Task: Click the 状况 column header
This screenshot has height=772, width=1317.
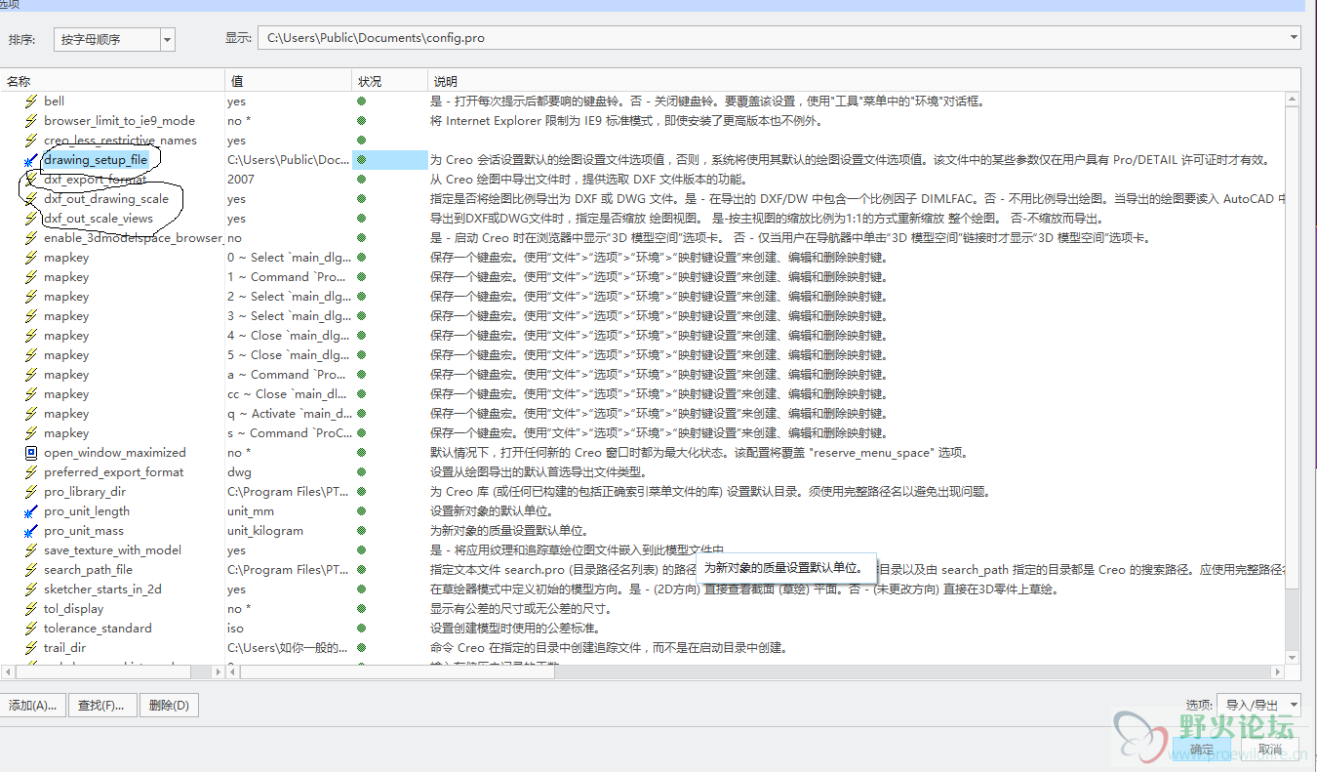Action: (x=390, y=81)
